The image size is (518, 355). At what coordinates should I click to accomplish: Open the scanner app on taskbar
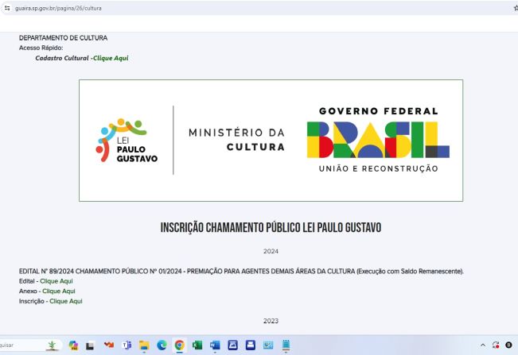233,345
